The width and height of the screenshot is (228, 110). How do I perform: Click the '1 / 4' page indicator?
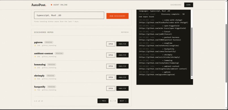pyautogui.click(x=113, y=101)
